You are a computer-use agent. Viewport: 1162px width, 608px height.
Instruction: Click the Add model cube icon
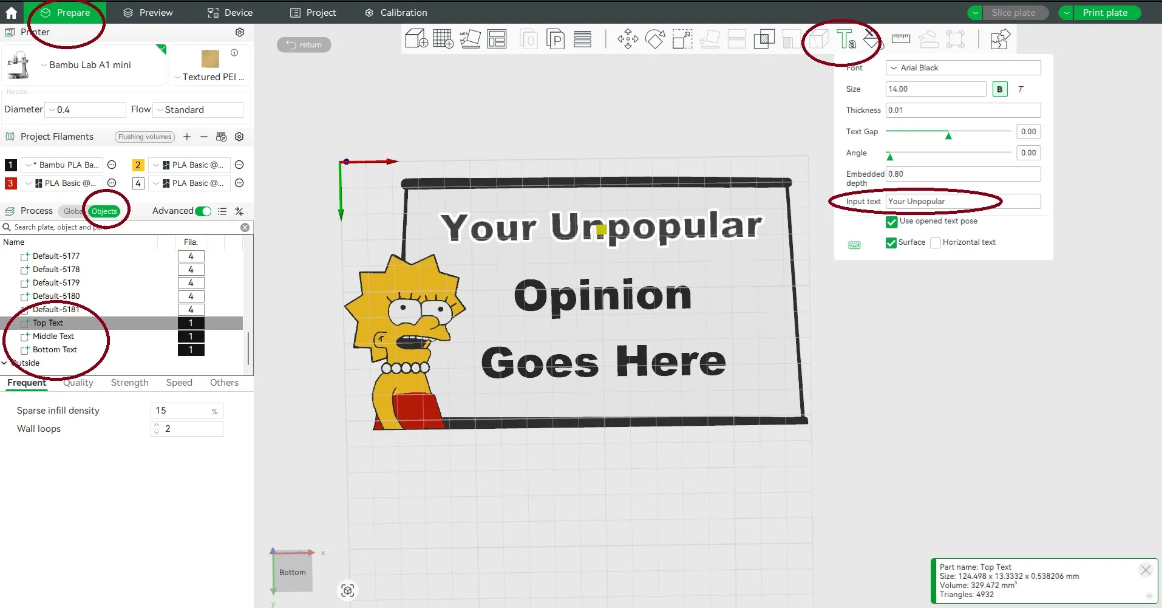[x=416, y=39]
